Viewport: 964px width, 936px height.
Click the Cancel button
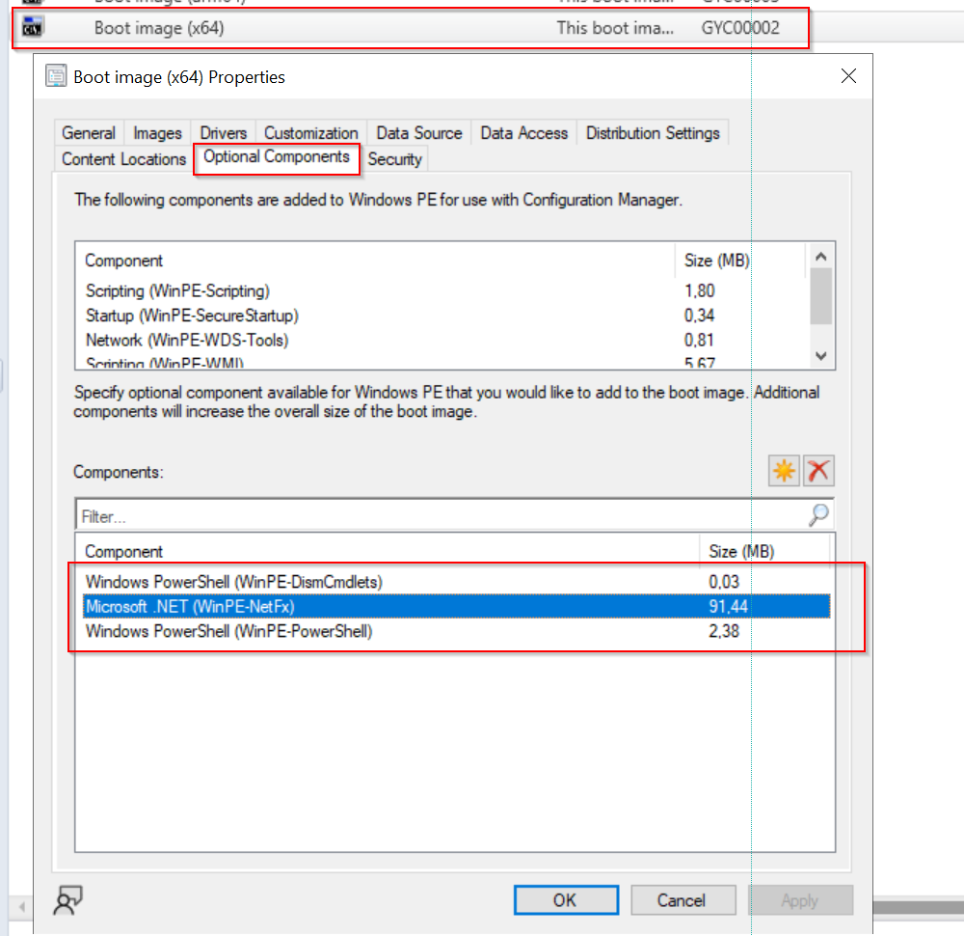(683, 900)
